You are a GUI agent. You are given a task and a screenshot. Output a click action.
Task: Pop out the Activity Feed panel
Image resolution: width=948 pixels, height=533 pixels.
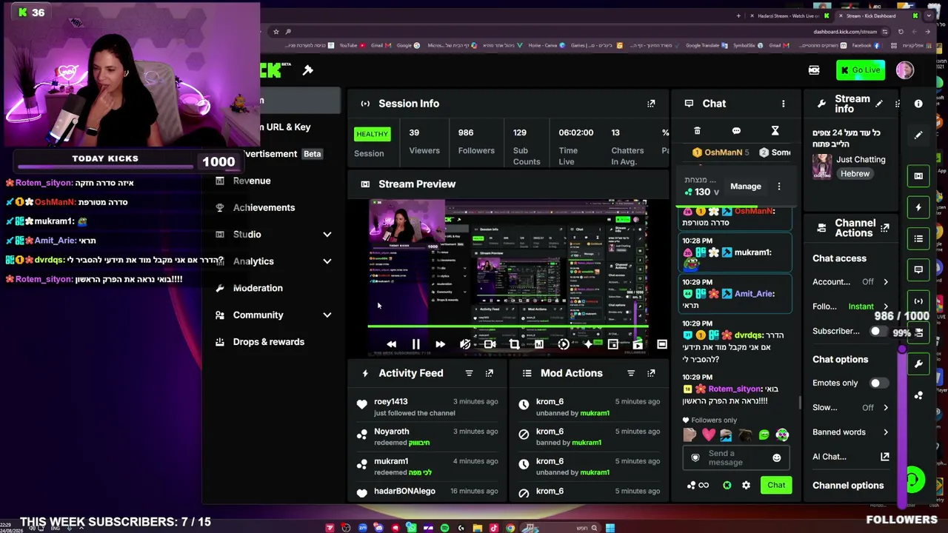click(489, 373)
